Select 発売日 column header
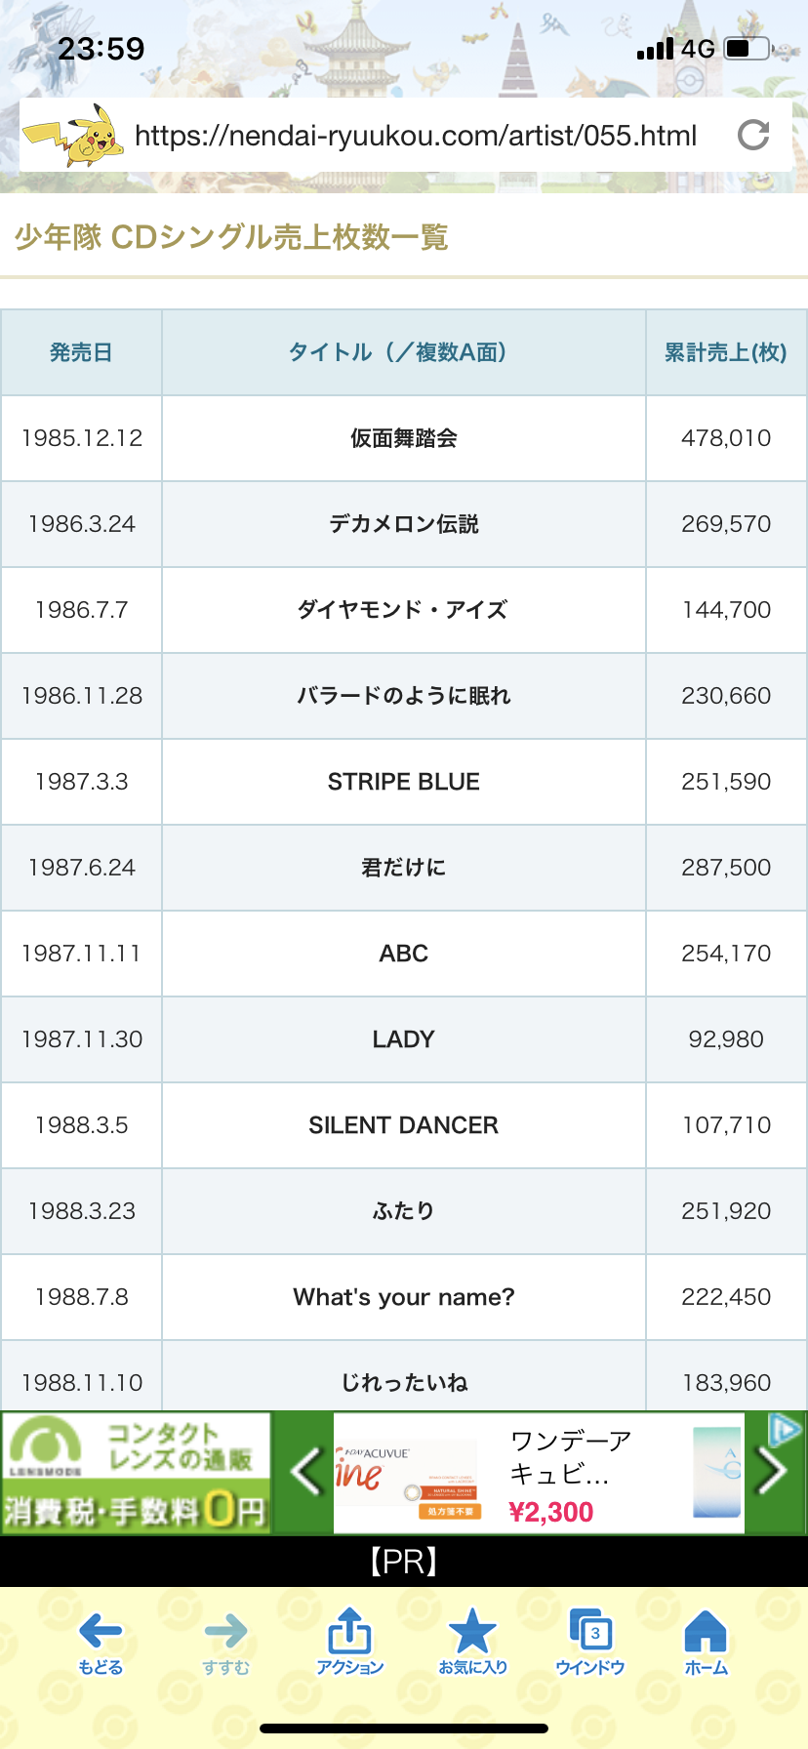 click(x=81, y=352)
